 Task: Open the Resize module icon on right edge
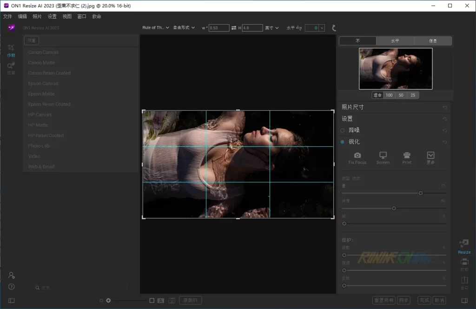464,243
